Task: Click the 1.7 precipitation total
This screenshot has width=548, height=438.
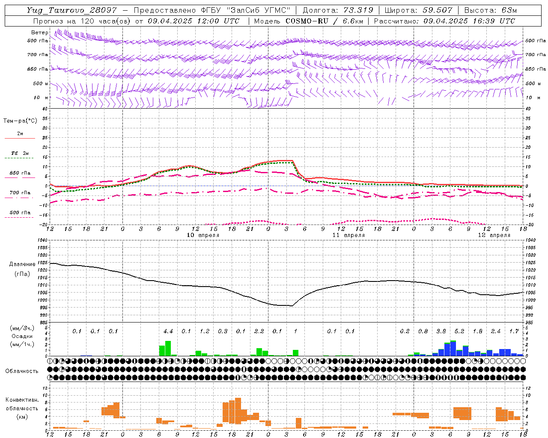Action: click(514, 331)
